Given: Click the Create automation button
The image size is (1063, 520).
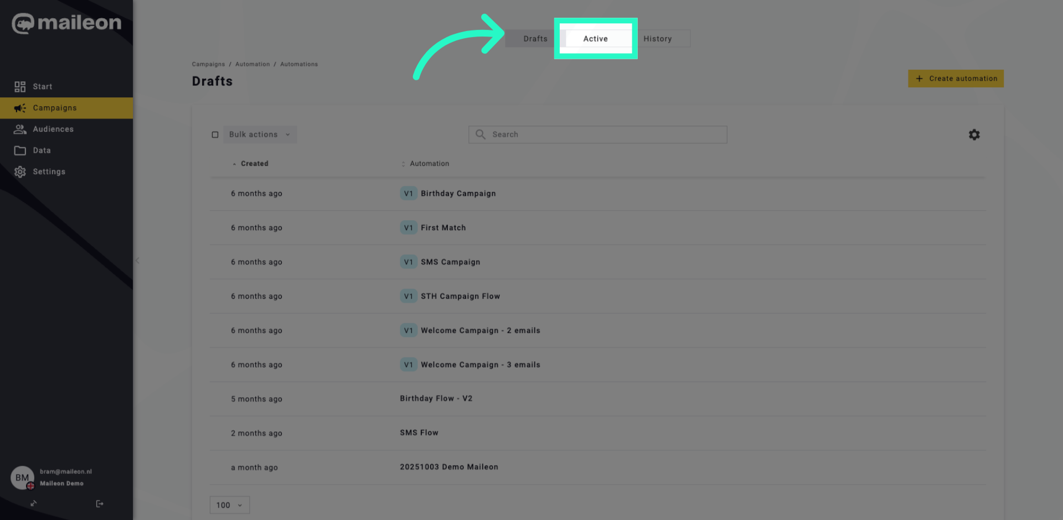Looking at the screenshot, I should (x=956, y=78).
